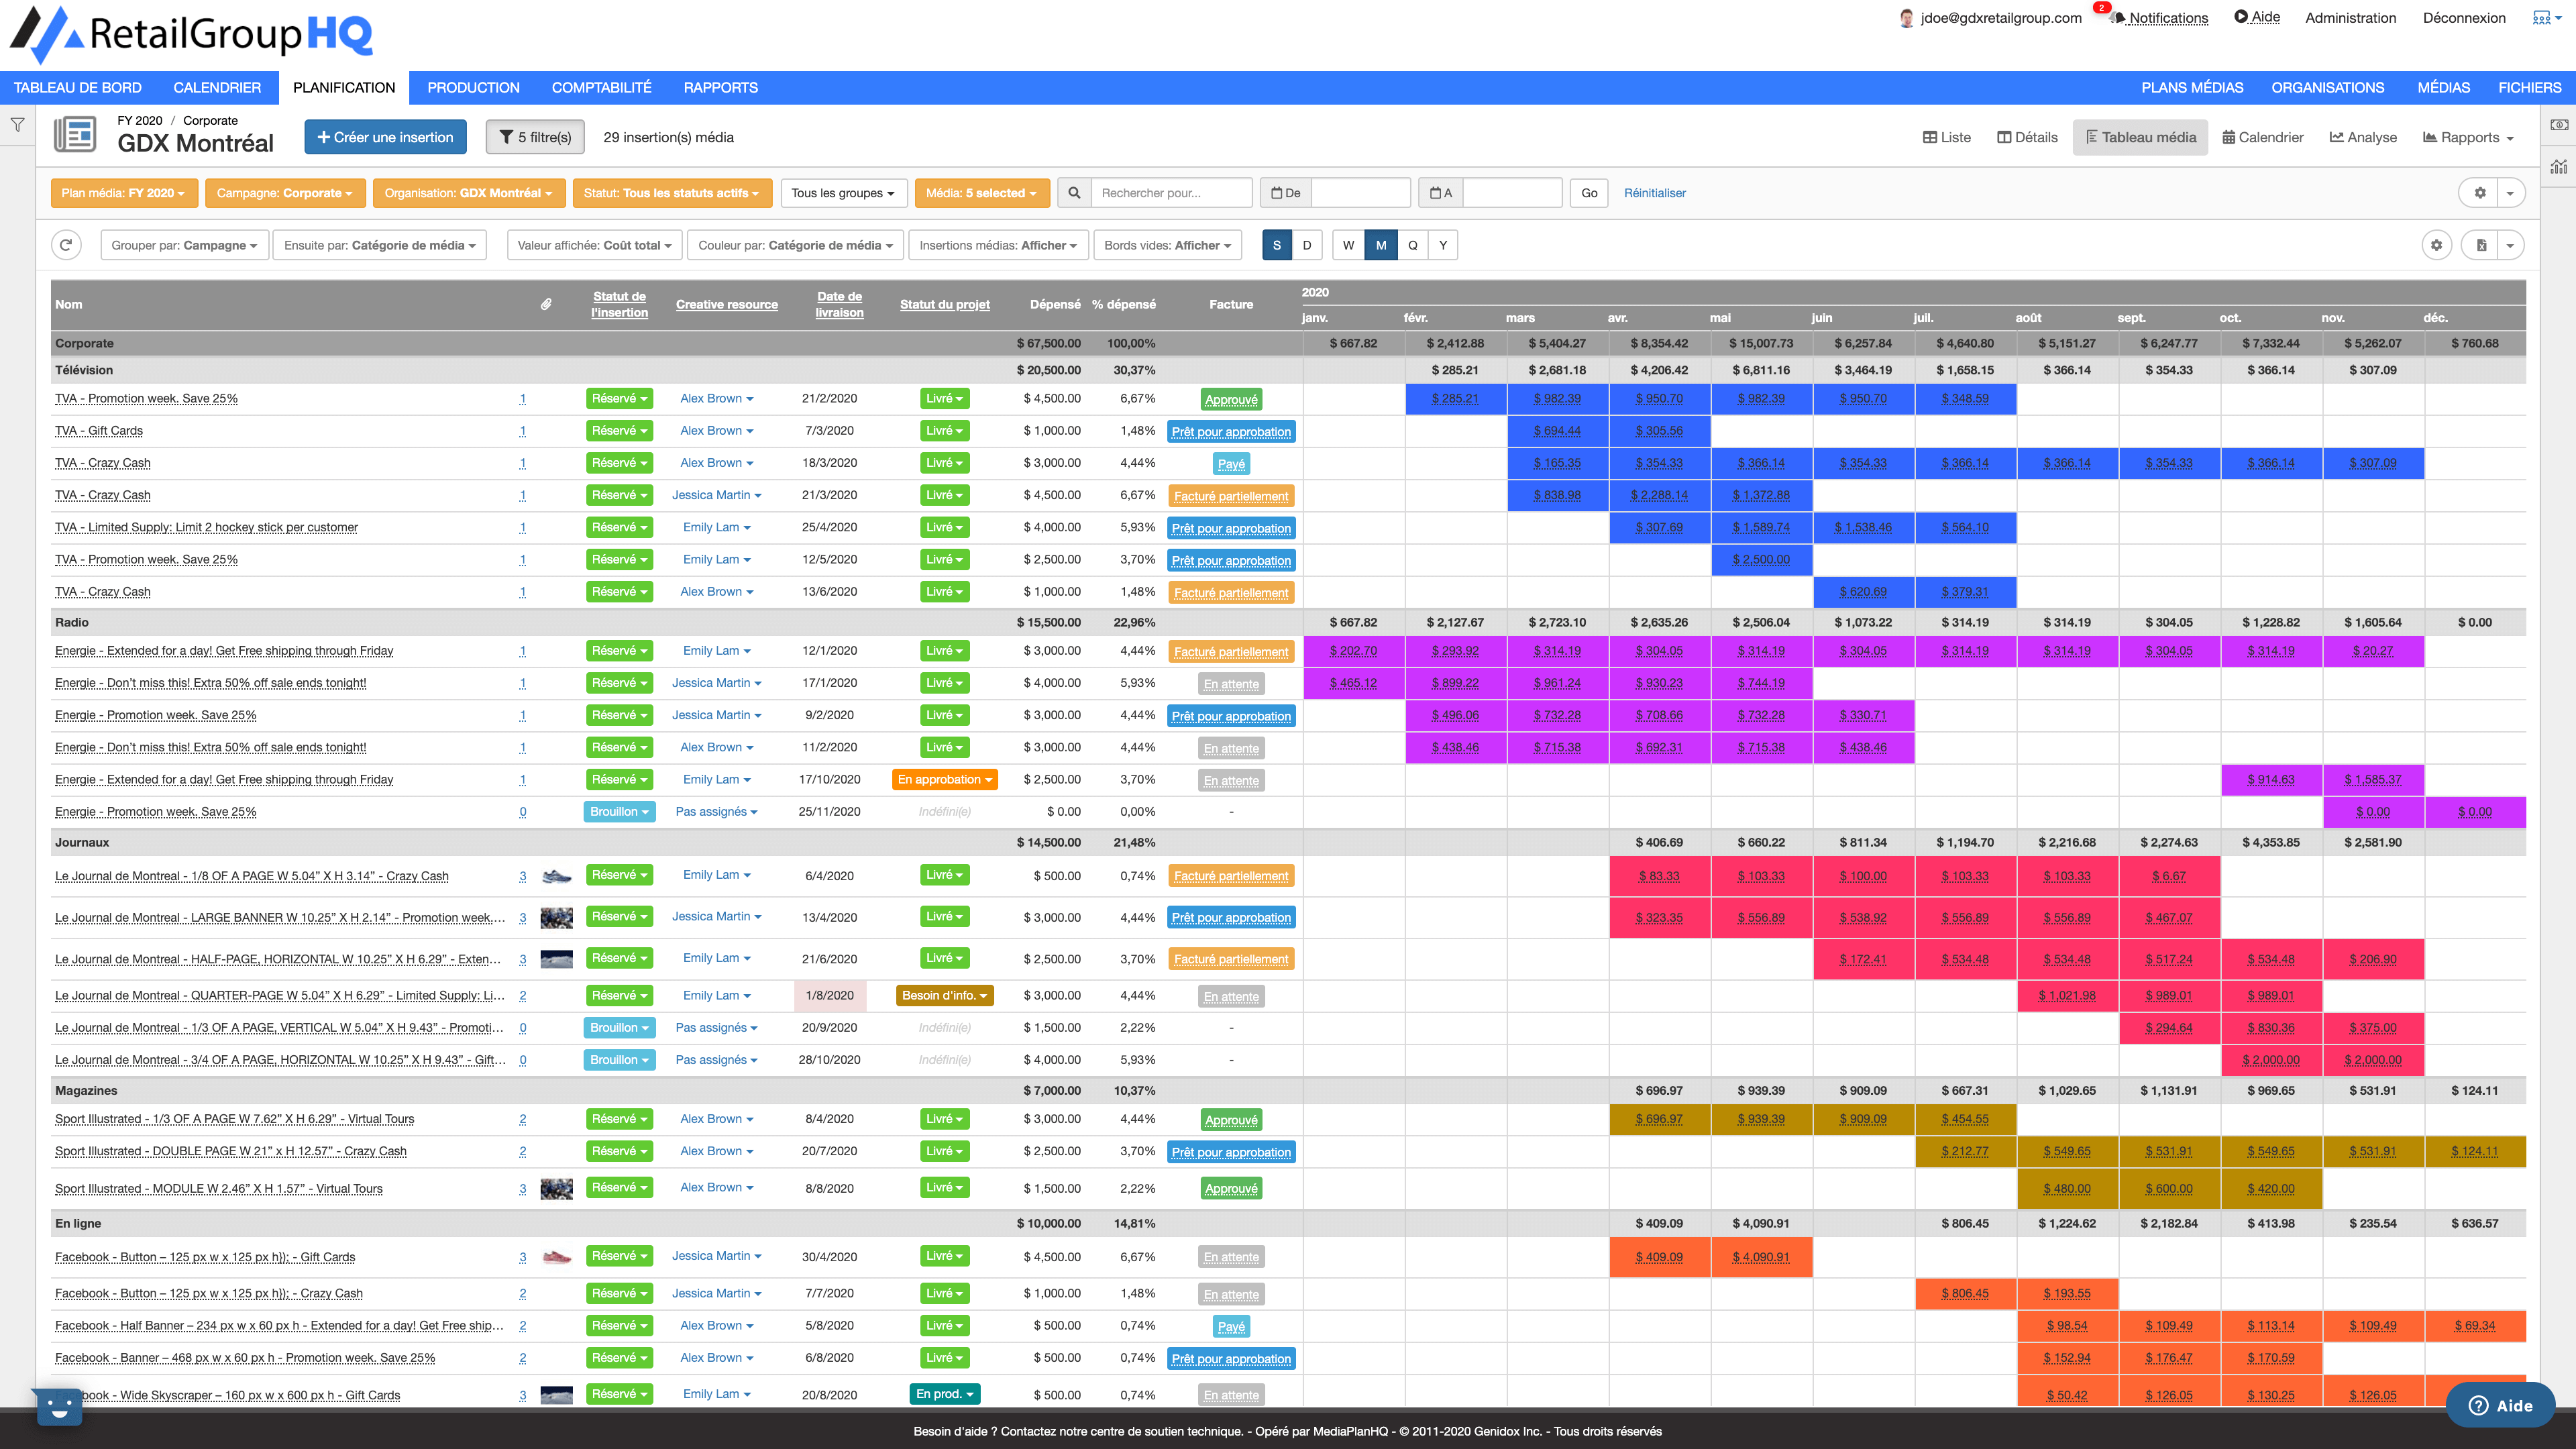
Task: Open filter settings gear icon
Action: tap(2480, 193)
